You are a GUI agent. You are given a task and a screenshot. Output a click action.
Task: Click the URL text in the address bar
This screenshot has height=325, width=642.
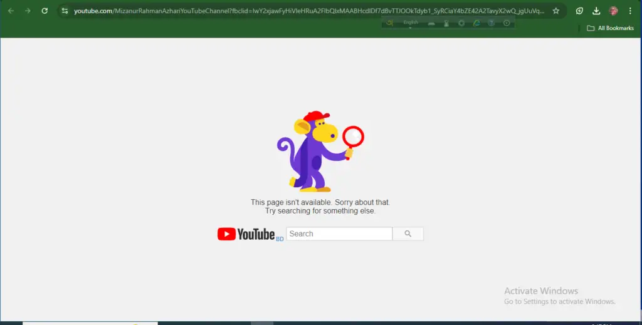(307, 11)
